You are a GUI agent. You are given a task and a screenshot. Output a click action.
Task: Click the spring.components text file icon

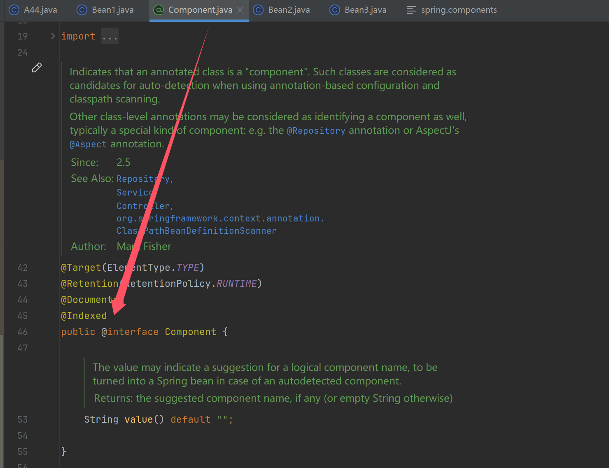[411, 10]
